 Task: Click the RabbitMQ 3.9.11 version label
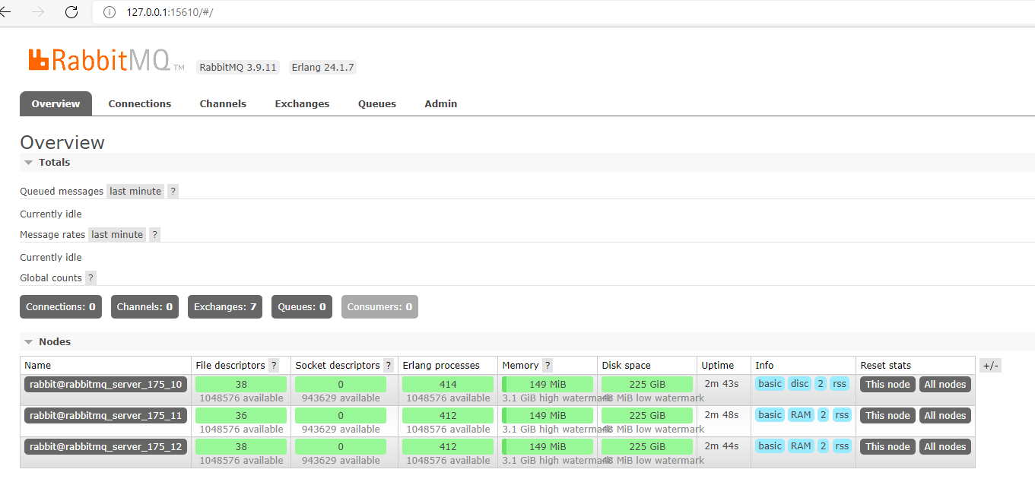click(x=238, y=68)
